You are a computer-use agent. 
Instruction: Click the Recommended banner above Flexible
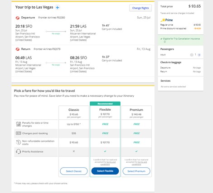tap(105, 104)
